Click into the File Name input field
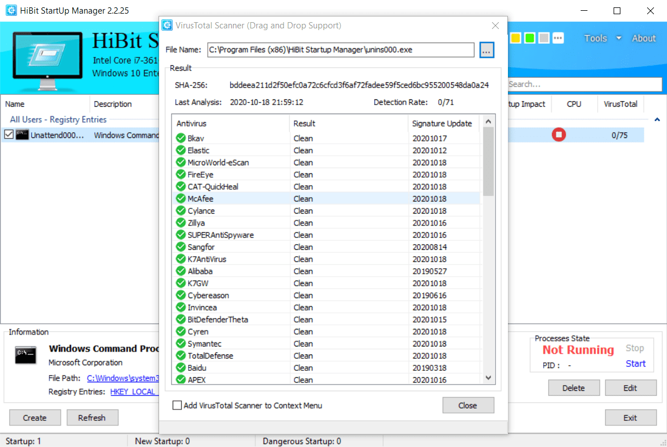The image size is (667, 447). point(341,50)
